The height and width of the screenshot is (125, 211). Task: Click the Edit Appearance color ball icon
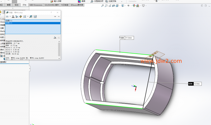point(134,6)
